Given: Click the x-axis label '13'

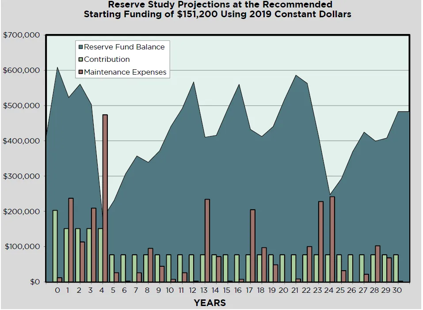Looking at the screenshot, I should coord(204,291).
